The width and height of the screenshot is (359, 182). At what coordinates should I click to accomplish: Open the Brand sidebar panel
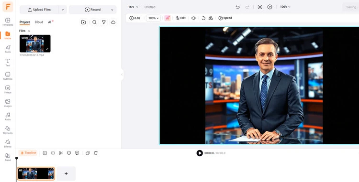point(8,157)
